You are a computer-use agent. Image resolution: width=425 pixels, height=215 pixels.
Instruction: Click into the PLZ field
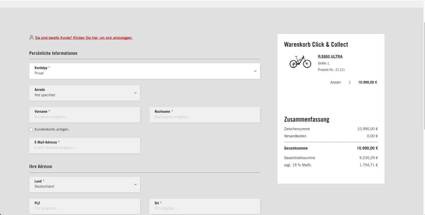pyautogui.click(x=85, y=206)
